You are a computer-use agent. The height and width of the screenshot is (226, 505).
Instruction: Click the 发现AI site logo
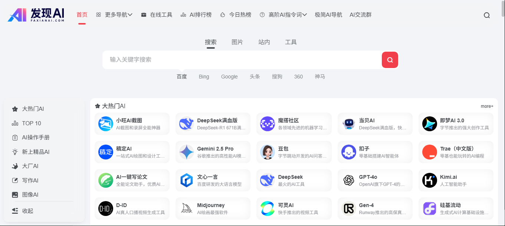(36, 15)
